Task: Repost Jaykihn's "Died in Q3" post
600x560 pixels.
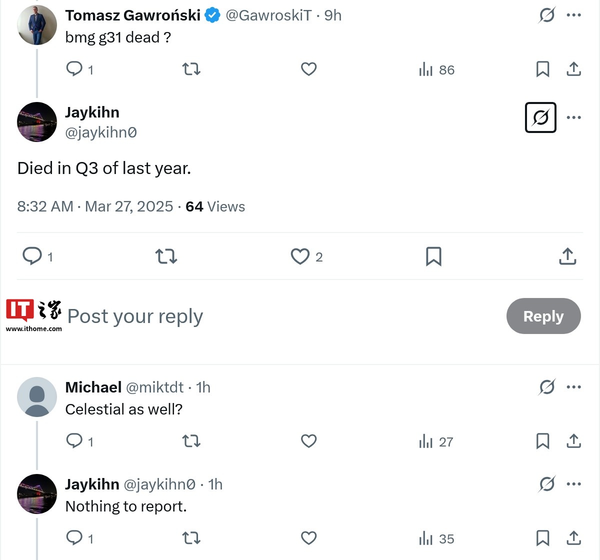Action: (x=166, y=256)
